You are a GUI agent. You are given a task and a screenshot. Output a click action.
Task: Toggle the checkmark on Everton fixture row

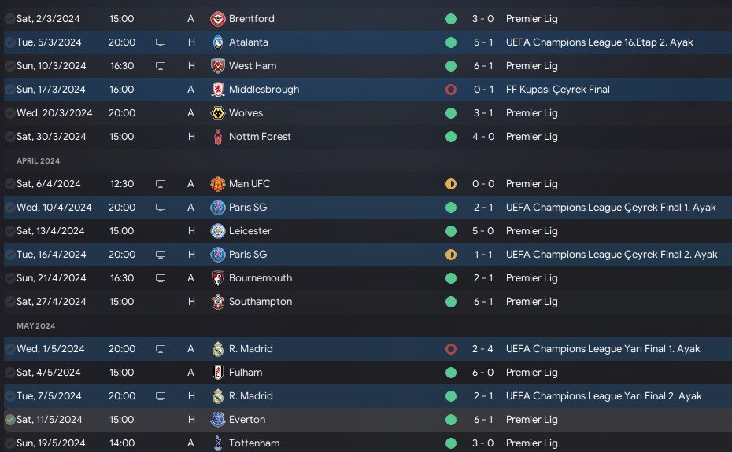[9, 420]
